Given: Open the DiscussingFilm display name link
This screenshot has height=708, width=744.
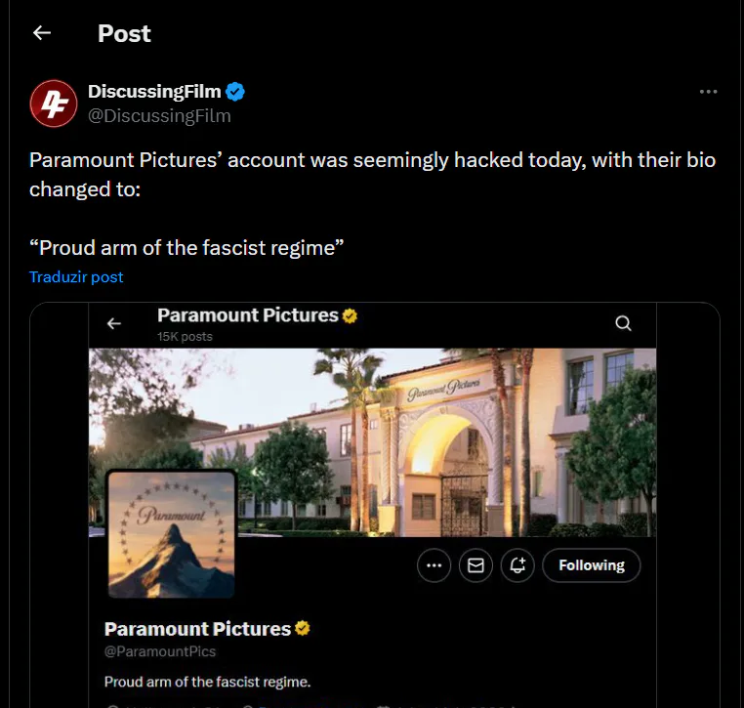Looking at the screenshot, I should pyautogui.click(x=154, y=92).
